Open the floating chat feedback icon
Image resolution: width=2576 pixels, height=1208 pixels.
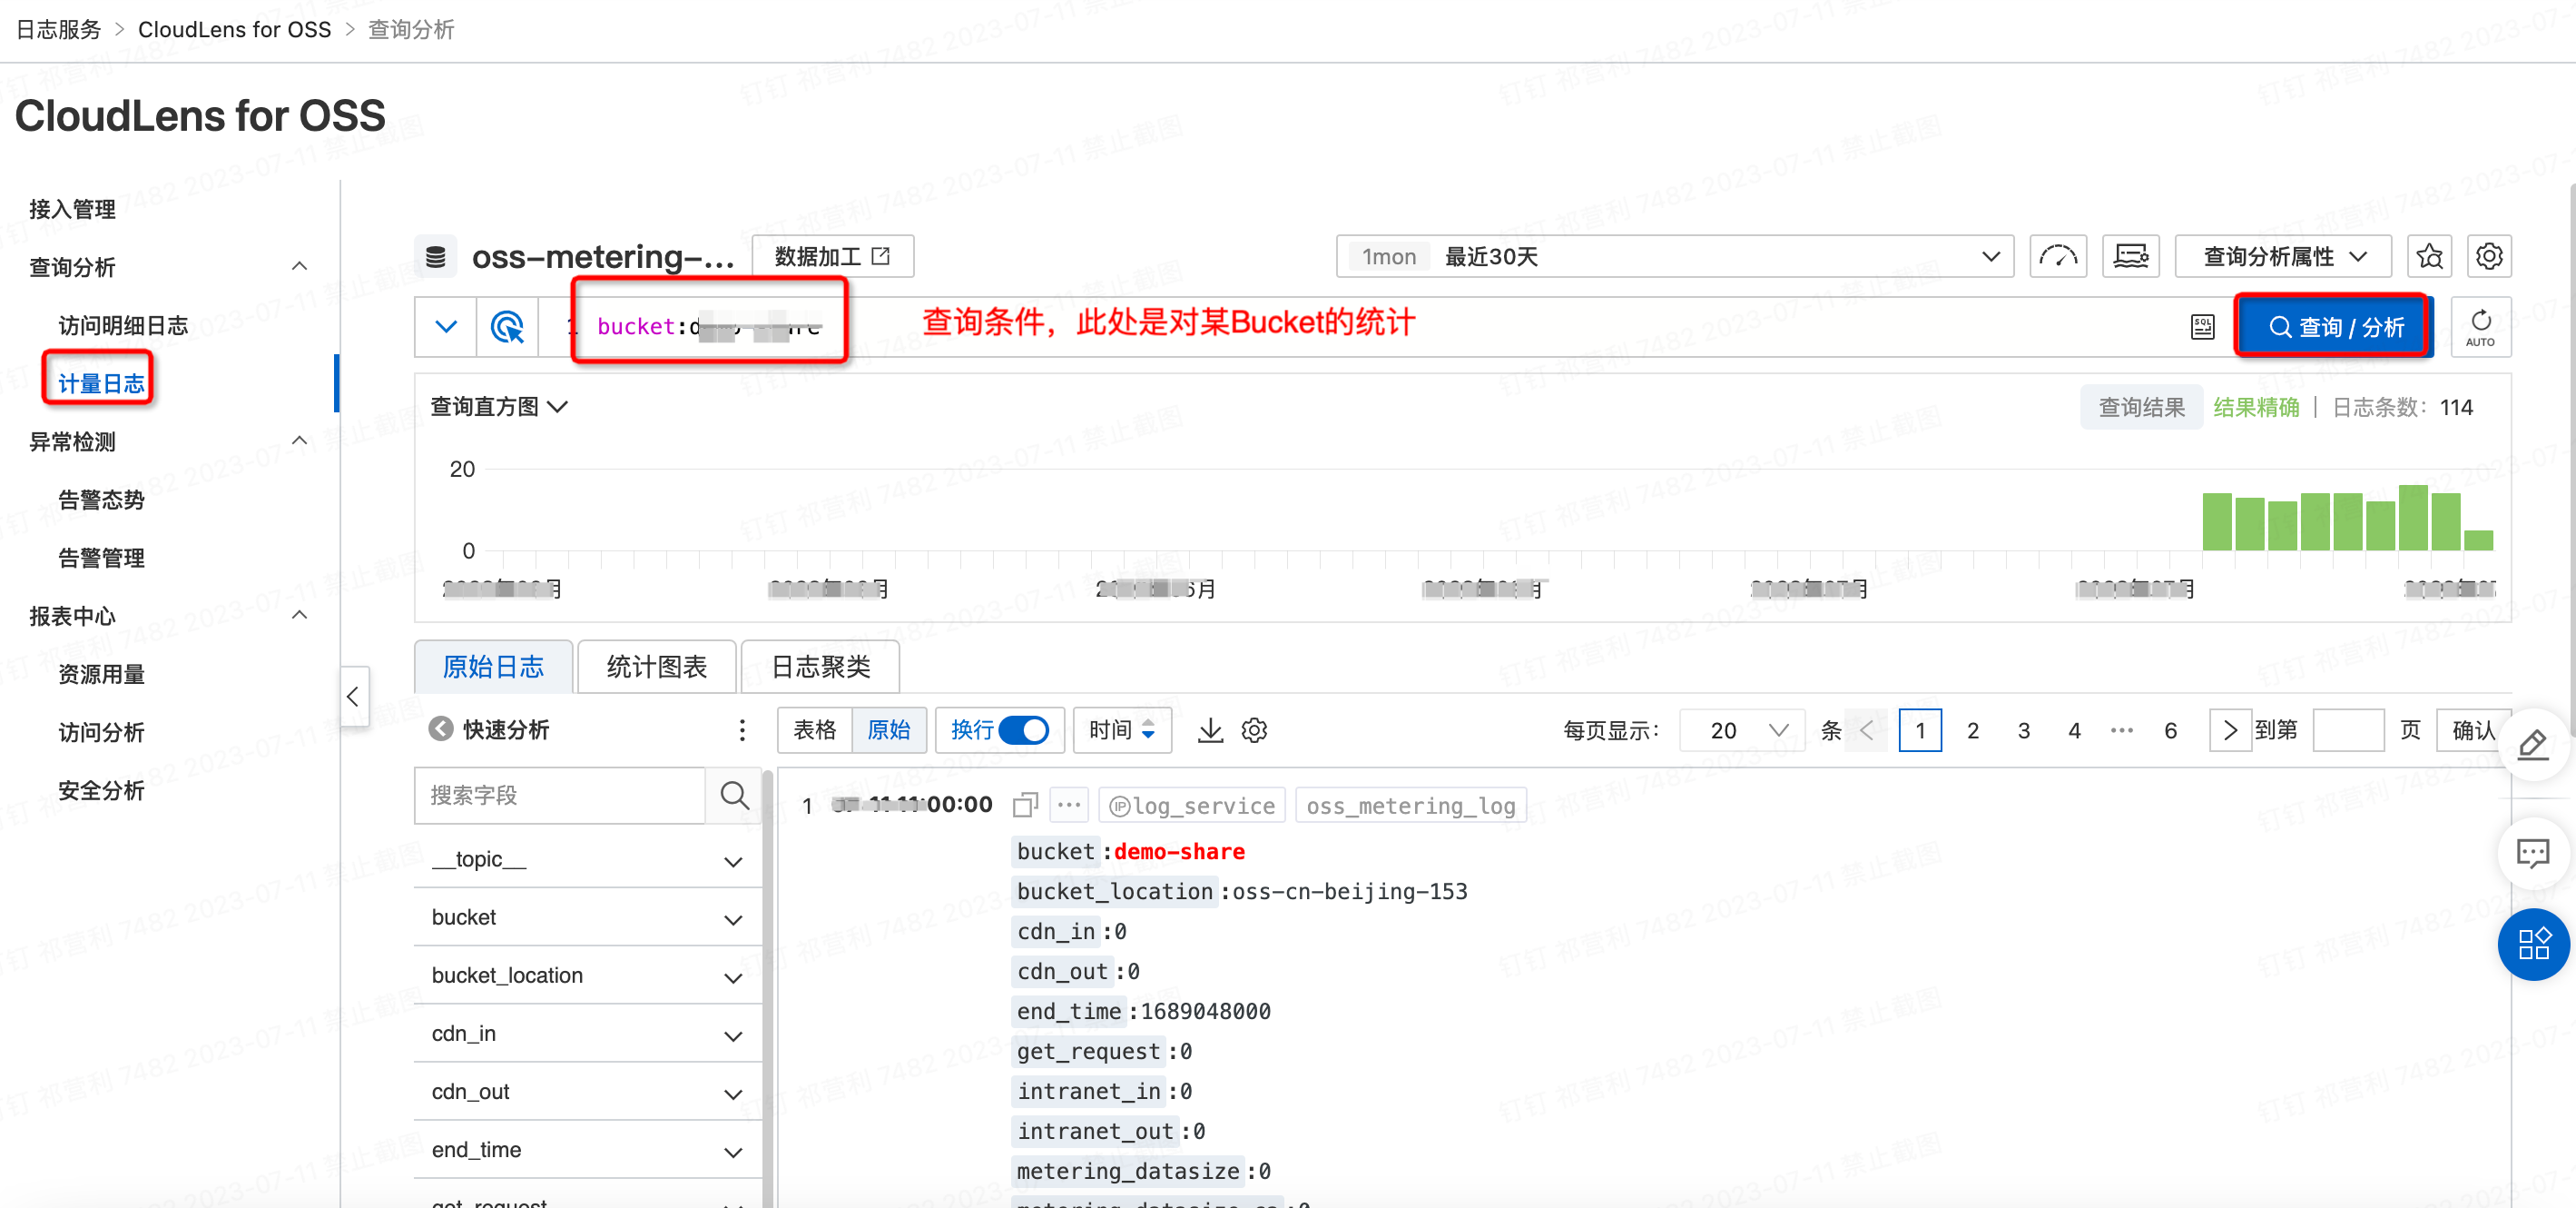2532,853
